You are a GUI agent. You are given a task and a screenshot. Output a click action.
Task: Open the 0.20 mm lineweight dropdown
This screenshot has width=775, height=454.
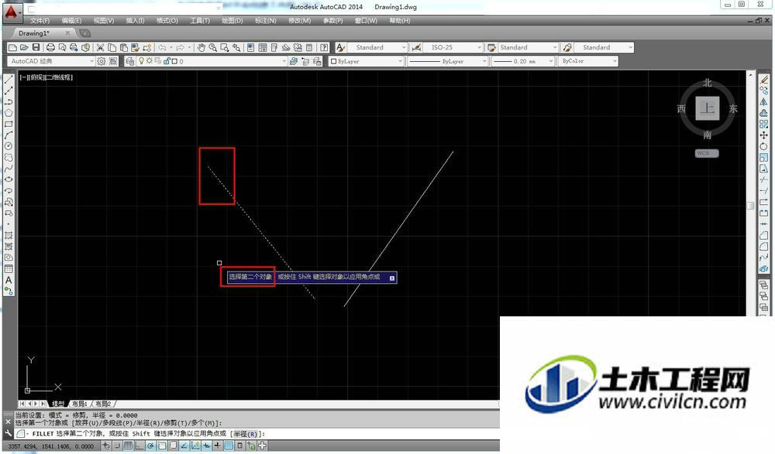click(523, 61)
